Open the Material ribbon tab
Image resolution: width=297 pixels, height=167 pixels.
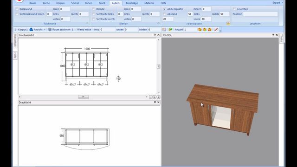coord(149,3)
